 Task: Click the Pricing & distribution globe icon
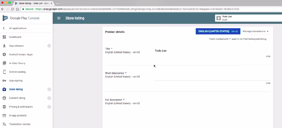[4, 107]
